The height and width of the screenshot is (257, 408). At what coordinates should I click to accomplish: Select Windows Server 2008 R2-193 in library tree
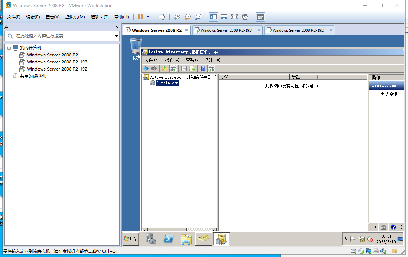point(57,62)
